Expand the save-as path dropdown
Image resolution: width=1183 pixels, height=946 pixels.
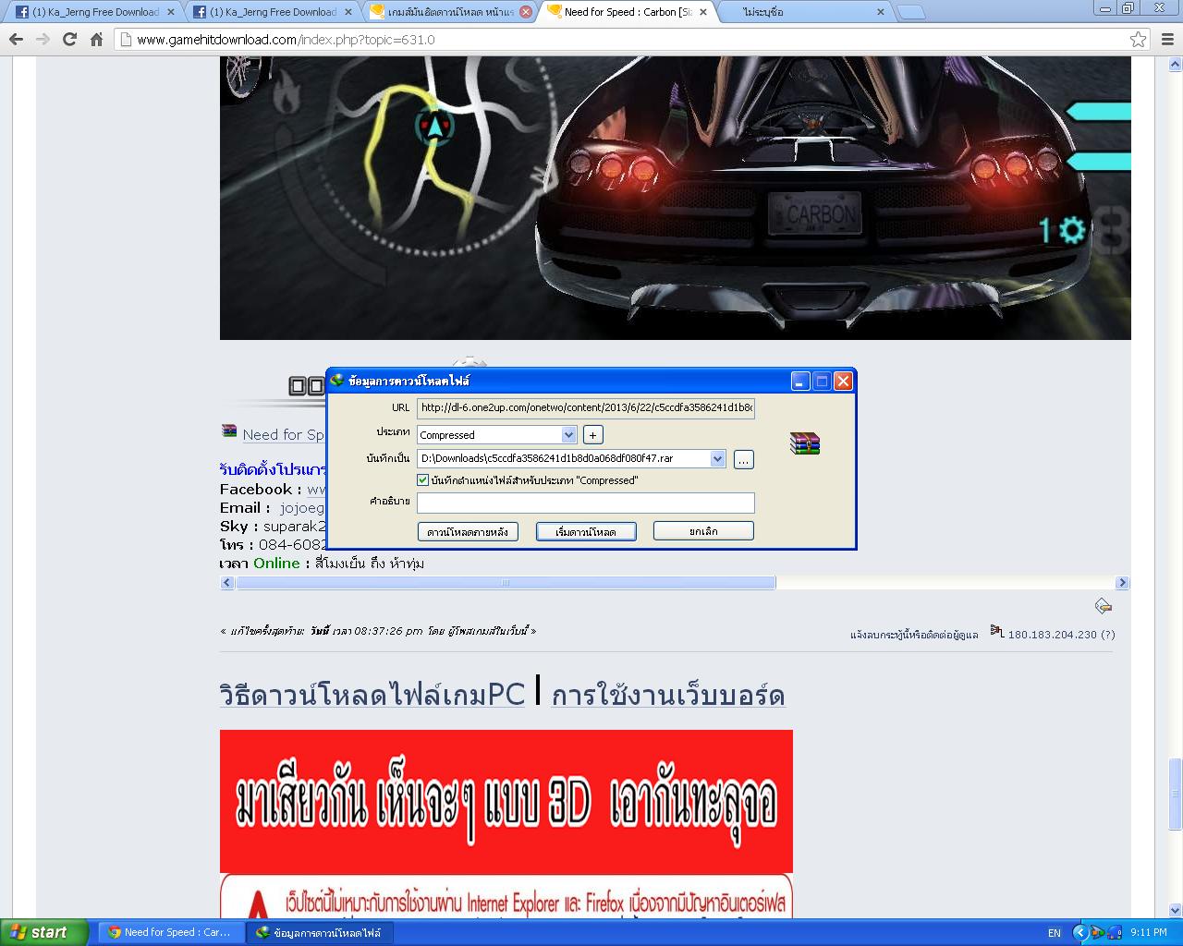pyautogui.click(x=717, y=458)
